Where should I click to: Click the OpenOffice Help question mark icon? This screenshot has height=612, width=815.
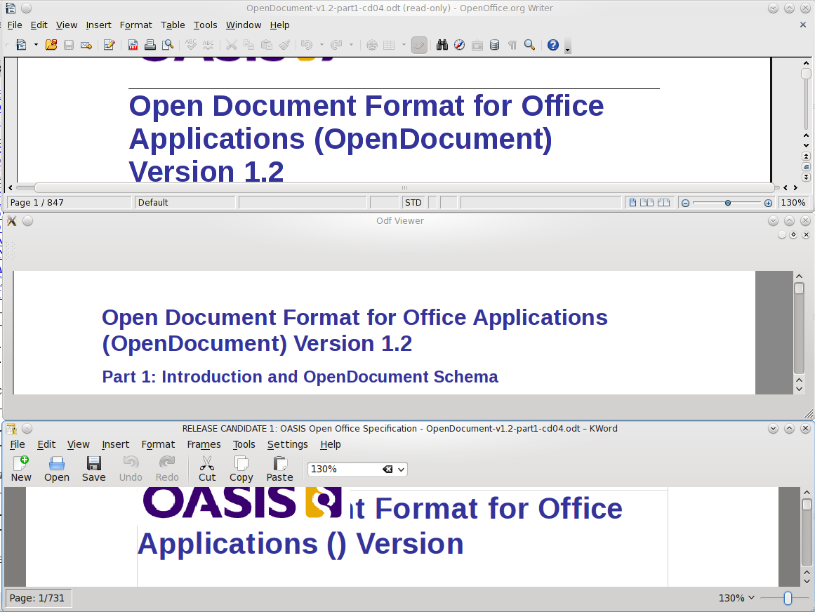(x=553, y=45)
